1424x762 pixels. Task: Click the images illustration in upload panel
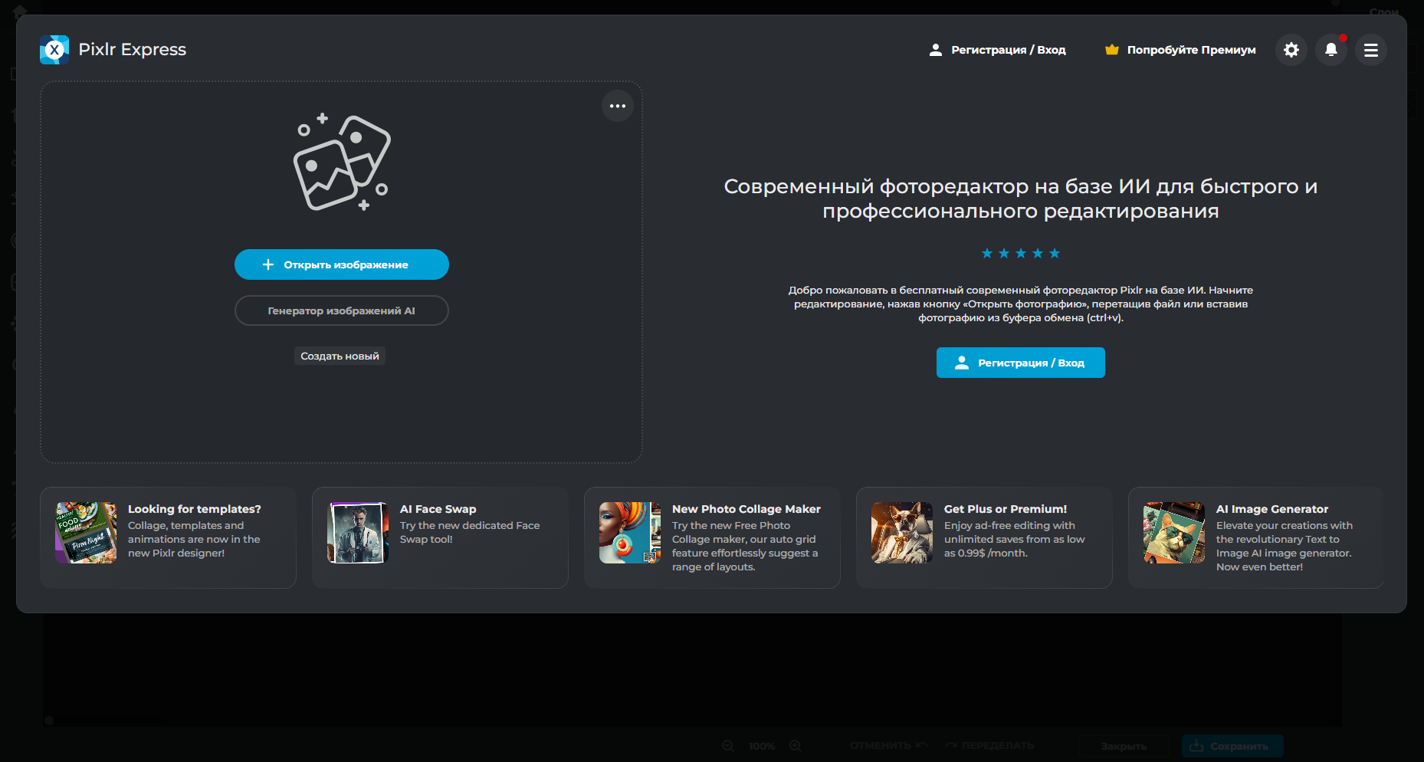coord(342,163)
